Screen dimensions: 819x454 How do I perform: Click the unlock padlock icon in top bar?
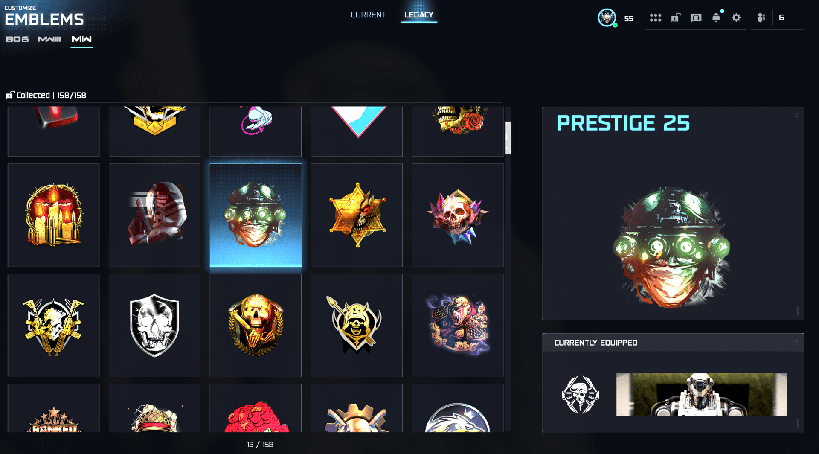[x=676, y=17]
